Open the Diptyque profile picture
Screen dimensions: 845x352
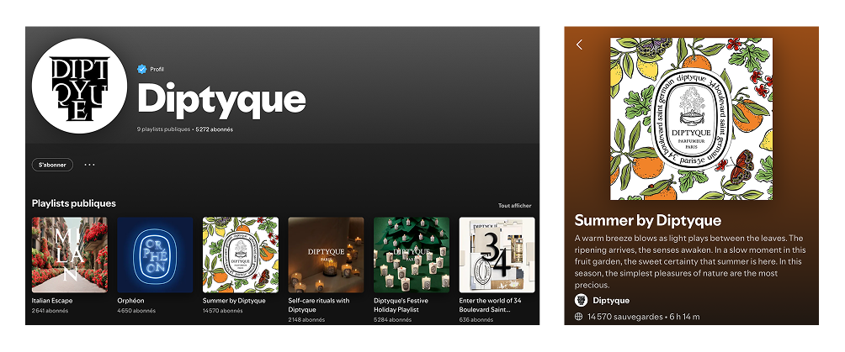tap(79, 87)
